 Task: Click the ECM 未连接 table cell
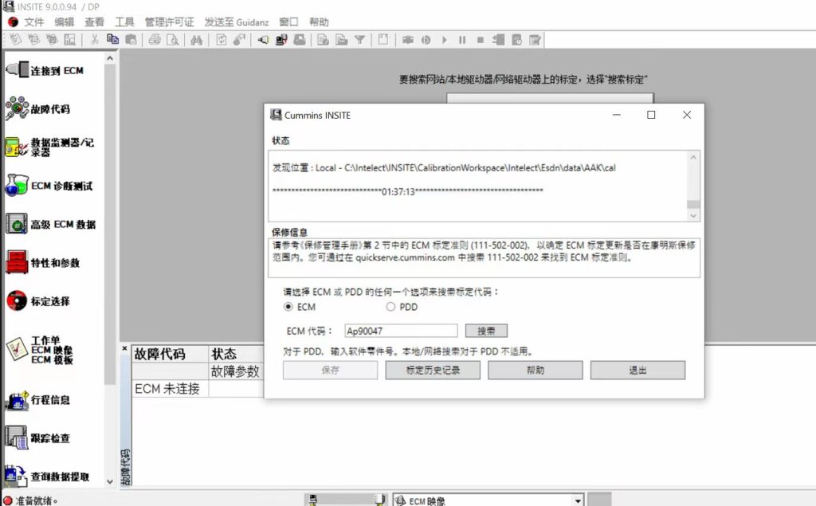pyautogui.click(x=170, y=389)
